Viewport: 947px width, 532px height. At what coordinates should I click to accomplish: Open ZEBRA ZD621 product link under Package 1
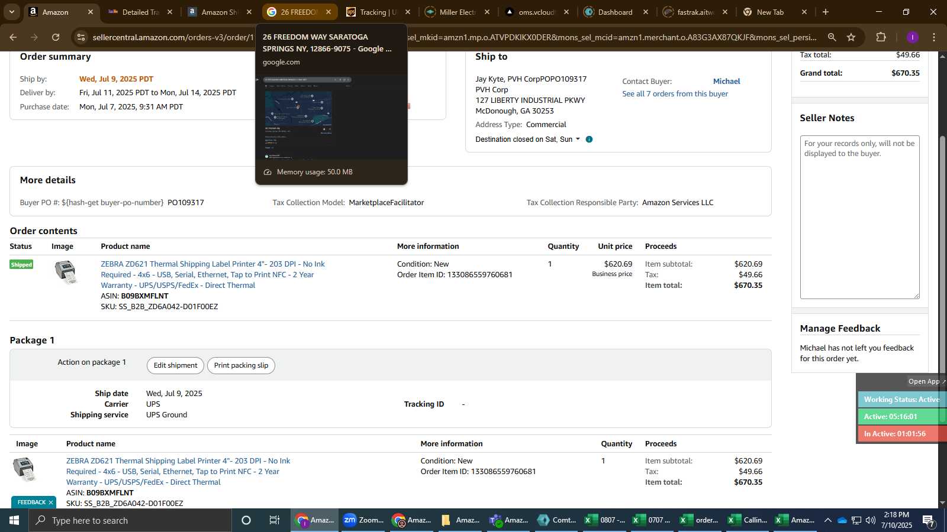[178, 472]
